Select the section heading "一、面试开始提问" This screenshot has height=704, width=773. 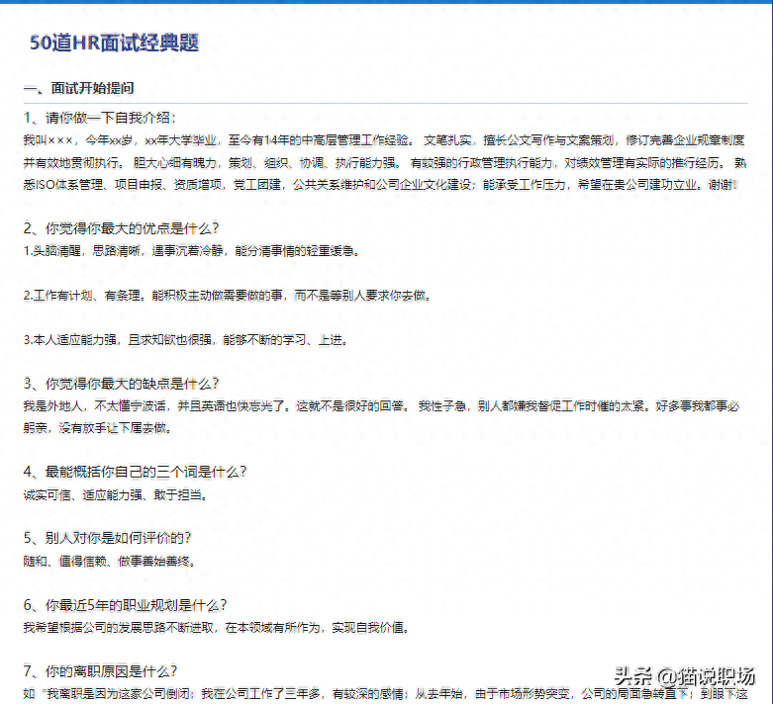point(79,88)
